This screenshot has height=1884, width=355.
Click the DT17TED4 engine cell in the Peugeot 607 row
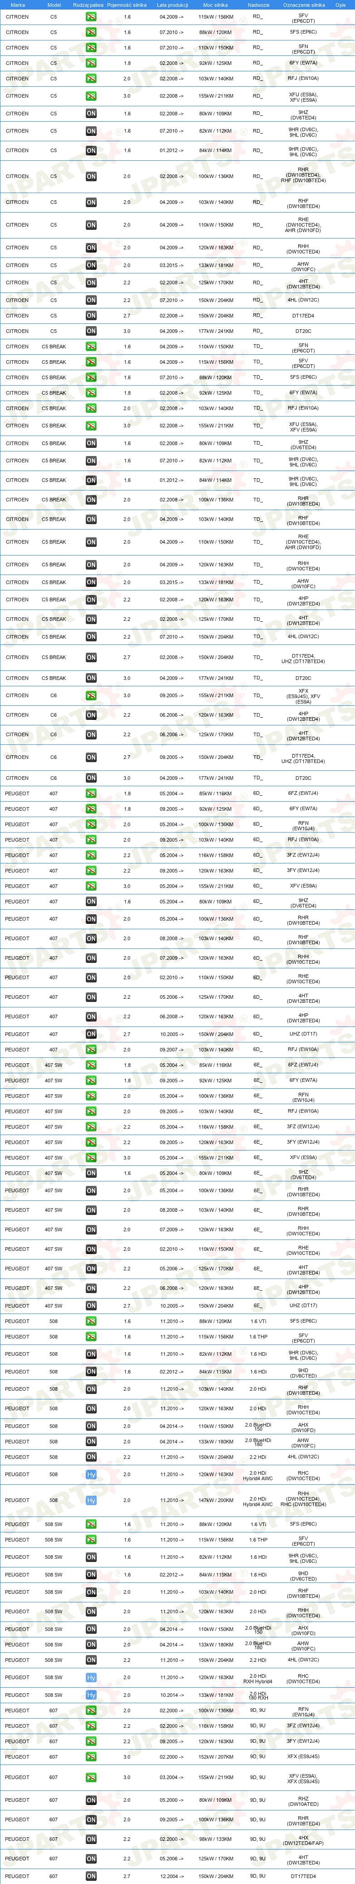(x=303, y=1876)
